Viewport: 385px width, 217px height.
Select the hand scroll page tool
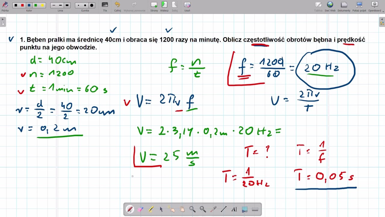pos(182,209)
